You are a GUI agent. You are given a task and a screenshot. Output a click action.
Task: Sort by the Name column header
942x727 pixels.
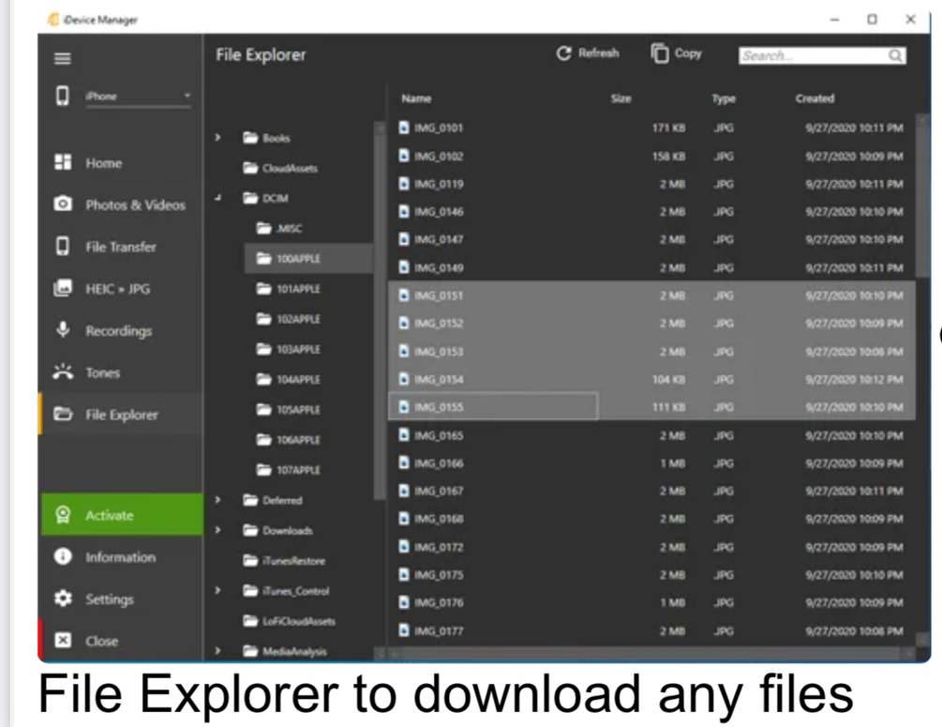pyautogui.click(x=416, y=98)
